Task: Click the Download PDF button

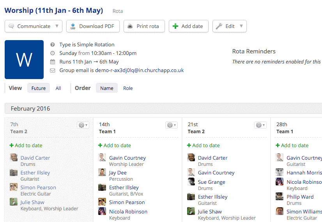Action: pos(93,26)
